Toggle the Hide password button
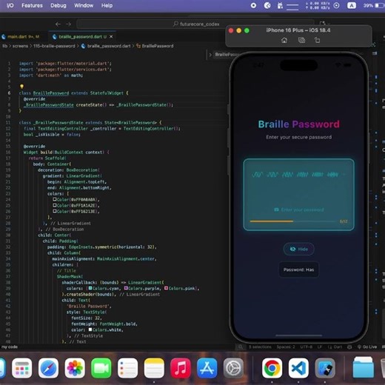Viewport: 385px width, 385px height. [298, 249]
